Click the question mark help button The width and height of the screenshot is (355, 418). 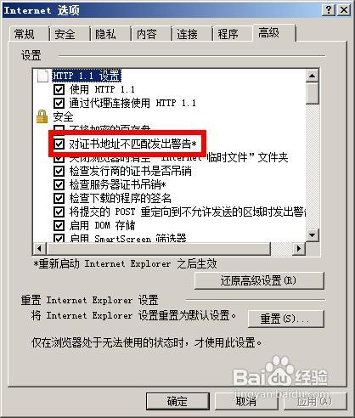click(329, 10)
